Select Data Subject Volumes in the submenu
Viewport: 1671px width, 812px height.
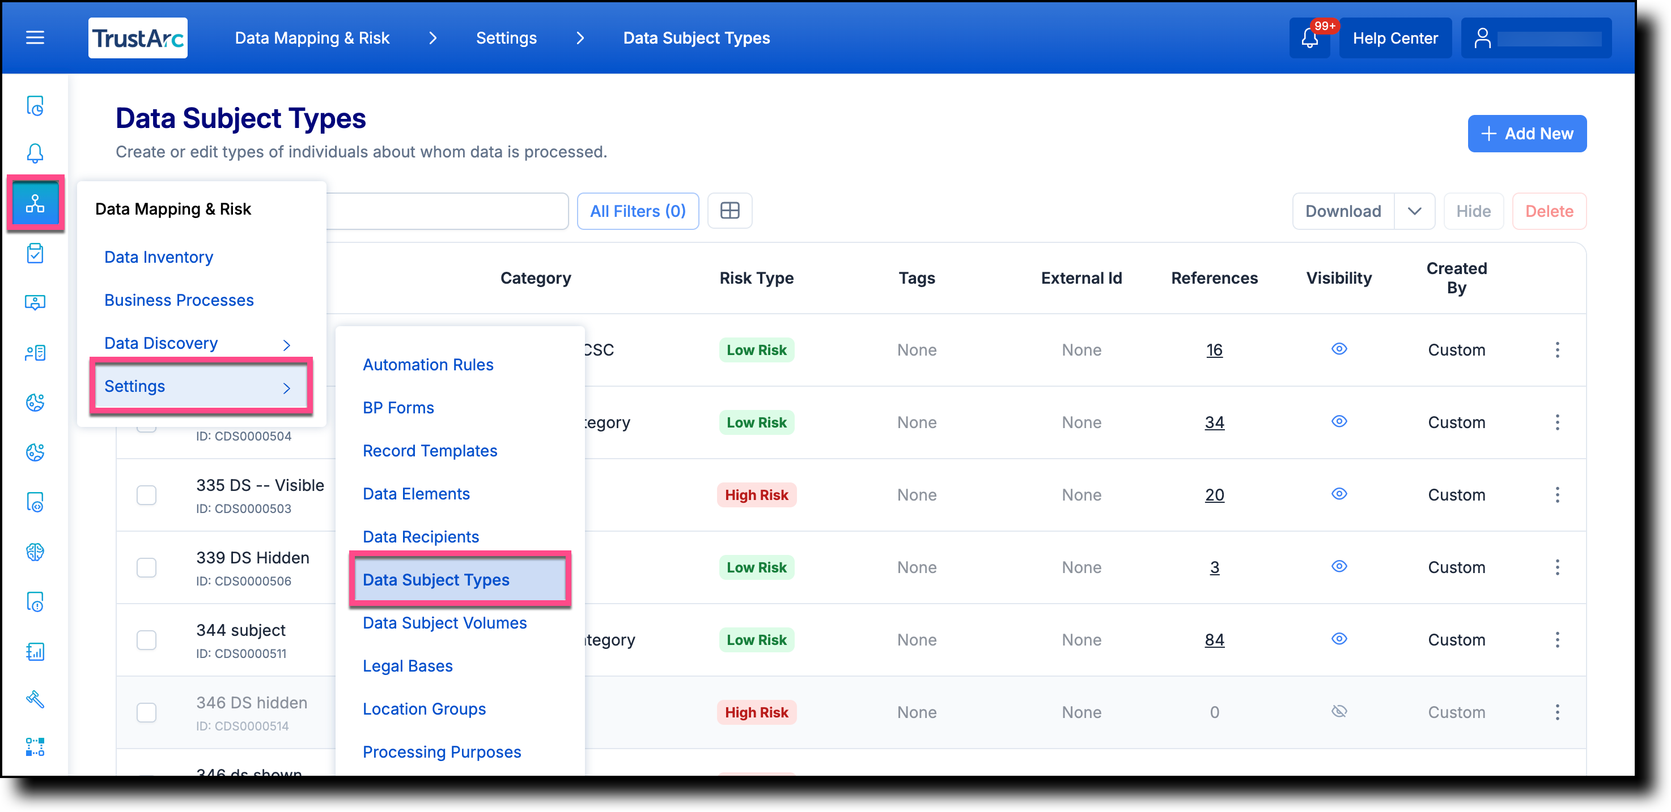pyautogui.click(x=444, y=623)
